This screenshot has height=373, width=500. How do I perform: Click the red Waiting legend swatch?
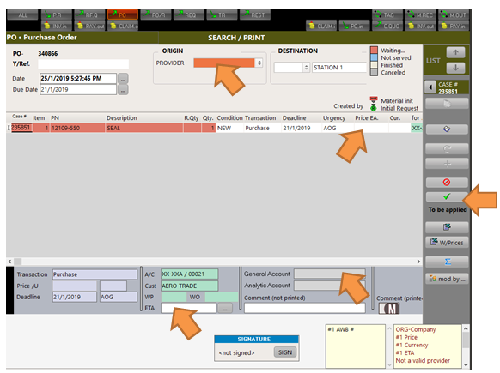pos(374,51)
